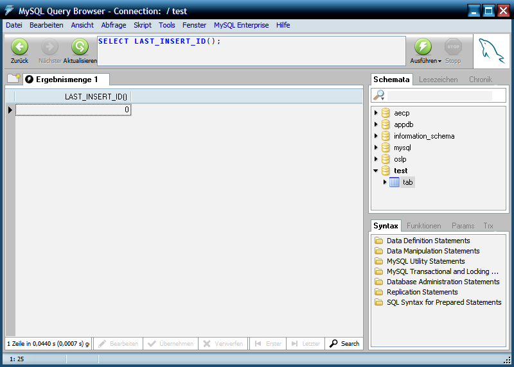
Task: Click the "1 Zeile in 0,0440 s" status text
Action: coord(48,344)
